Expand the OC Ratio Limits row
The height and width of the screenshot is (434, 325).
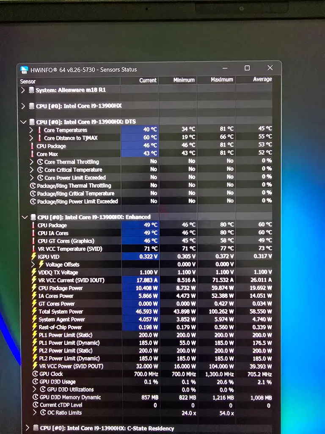(35, 413)
